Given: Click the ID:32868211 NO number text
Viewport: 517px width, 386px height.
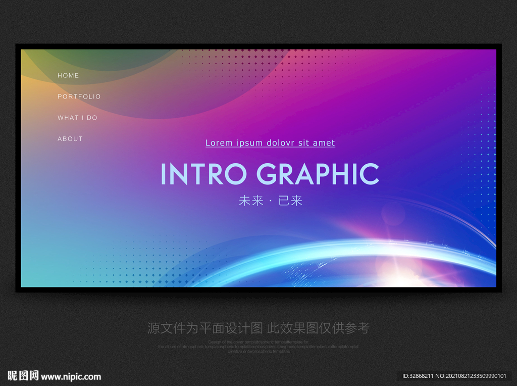Looking at the screenshot, I should tap(454, 376).
